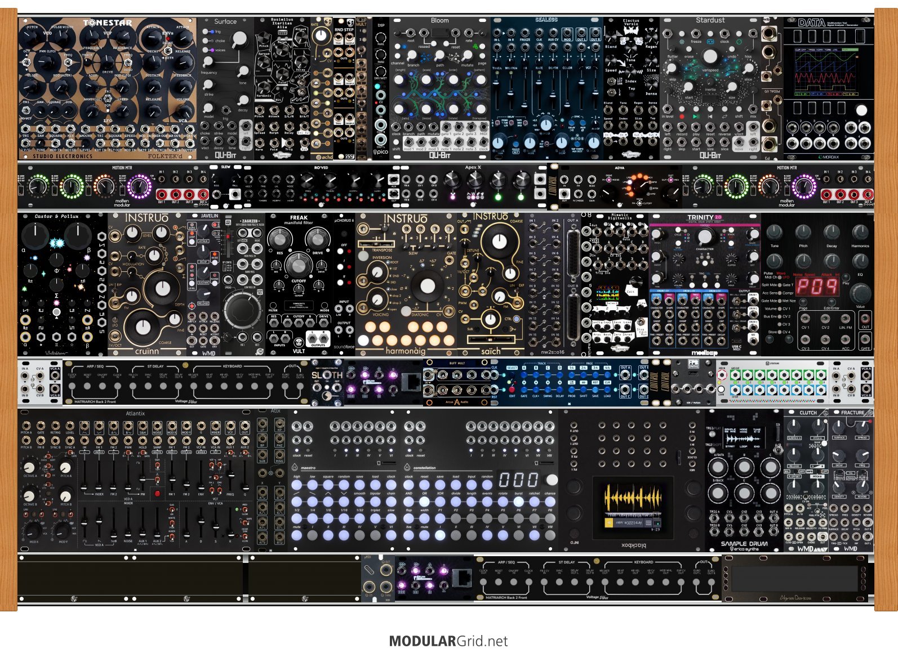The width and height of the screenshot is (898, 653).
Task: Click the record icon on Stardust
Action: click(x=682, y=117)
